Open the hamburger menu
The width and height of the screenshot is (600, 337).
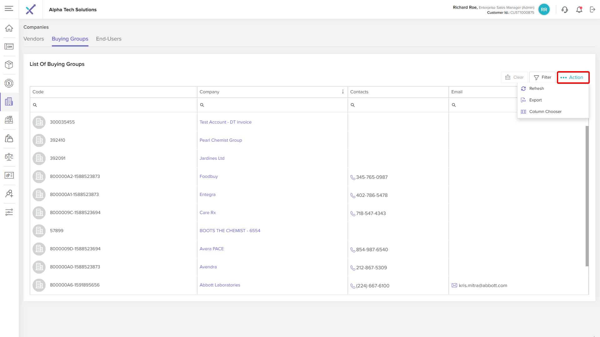pyautogui.click(x=9, y=8)
